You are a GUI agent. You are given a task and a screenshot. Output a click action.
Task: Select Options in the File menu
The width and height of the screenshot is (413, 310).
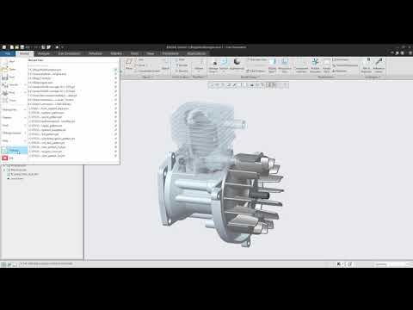(x=14, y=150)
